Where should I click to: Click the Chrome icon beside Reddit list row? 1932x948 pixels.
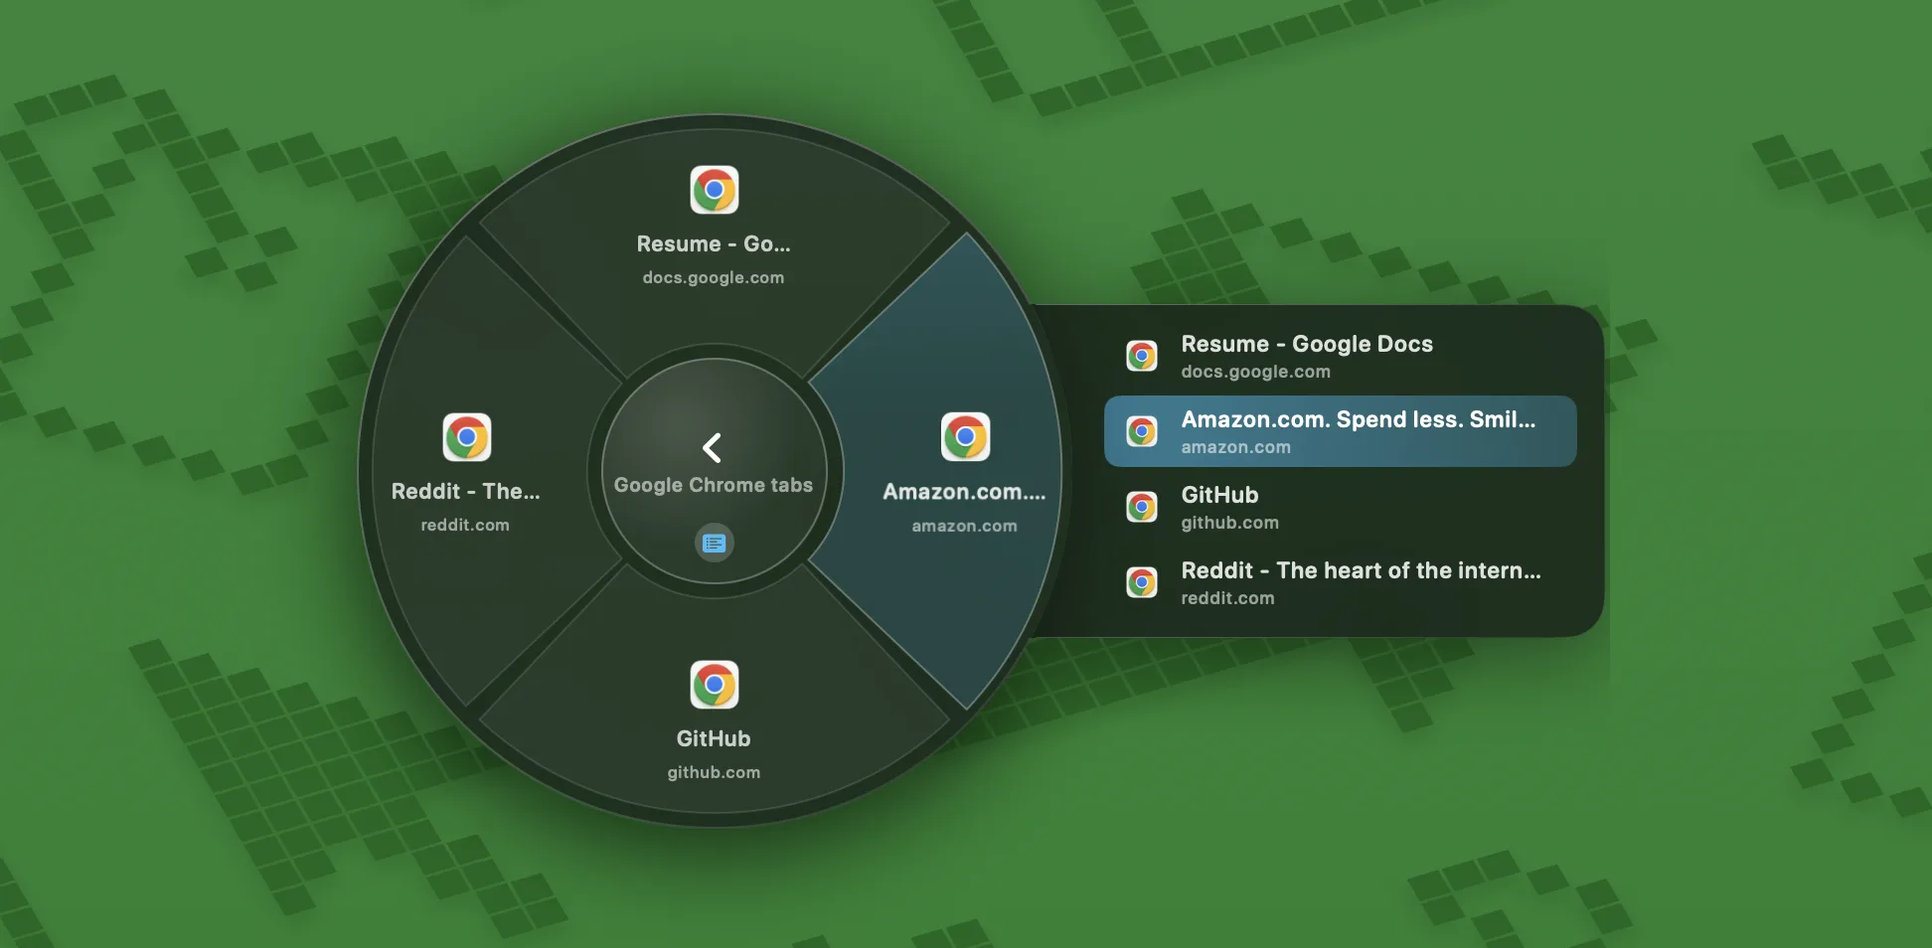click(1142, 582)
